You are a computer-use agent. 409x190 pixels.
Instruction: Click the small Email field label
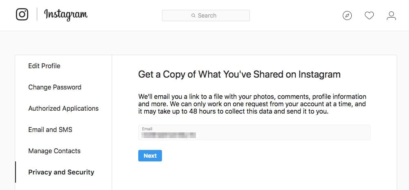[x=147, y=129]
